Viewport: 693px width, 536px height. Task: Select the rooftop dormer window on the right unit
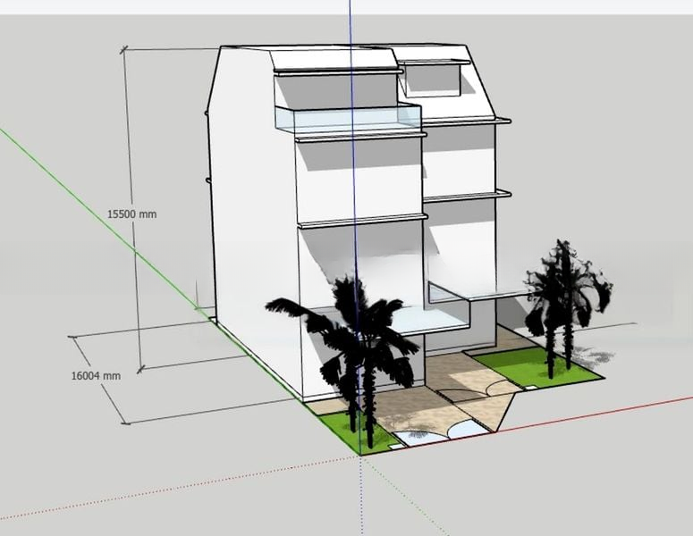tap(431, 80)
